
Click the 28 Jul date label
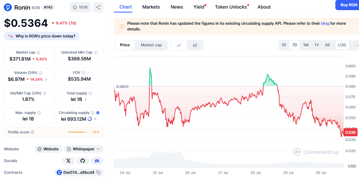pyautogui.click(x=256, y=173)
